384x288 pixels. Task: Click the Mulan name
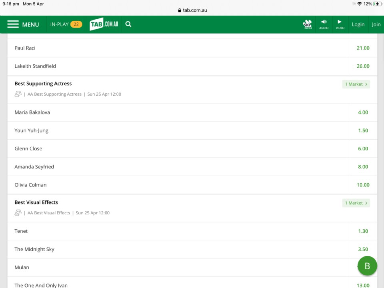tap(22, 268)
